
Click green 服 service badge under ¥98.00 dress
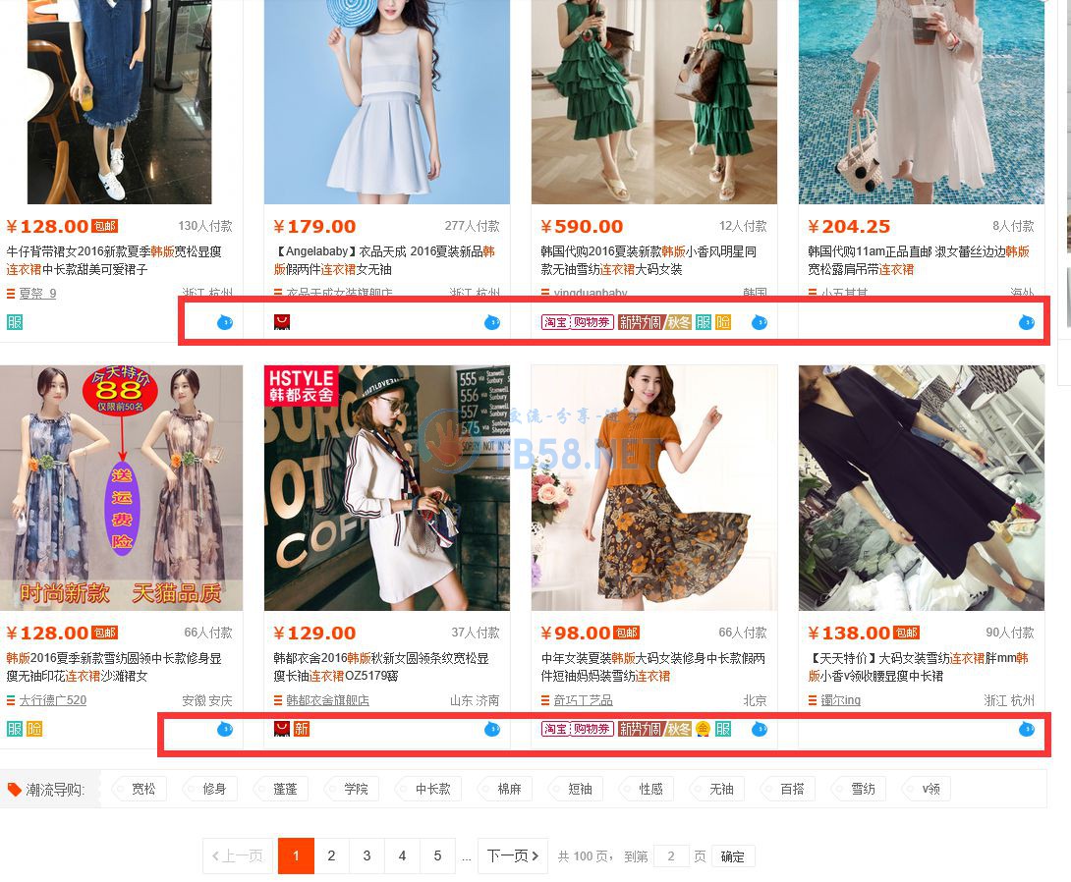723,729
